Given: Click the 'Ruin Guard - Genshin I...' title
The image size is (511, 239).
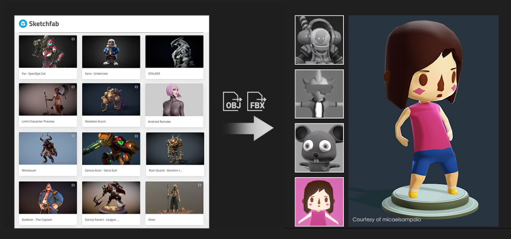Looking at the screenshot, I should coord(165,171).
